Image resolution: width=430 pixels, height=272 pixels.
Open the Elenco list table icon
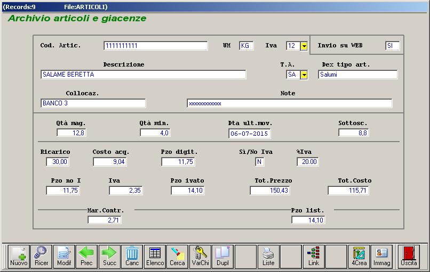tap(155, 257)
